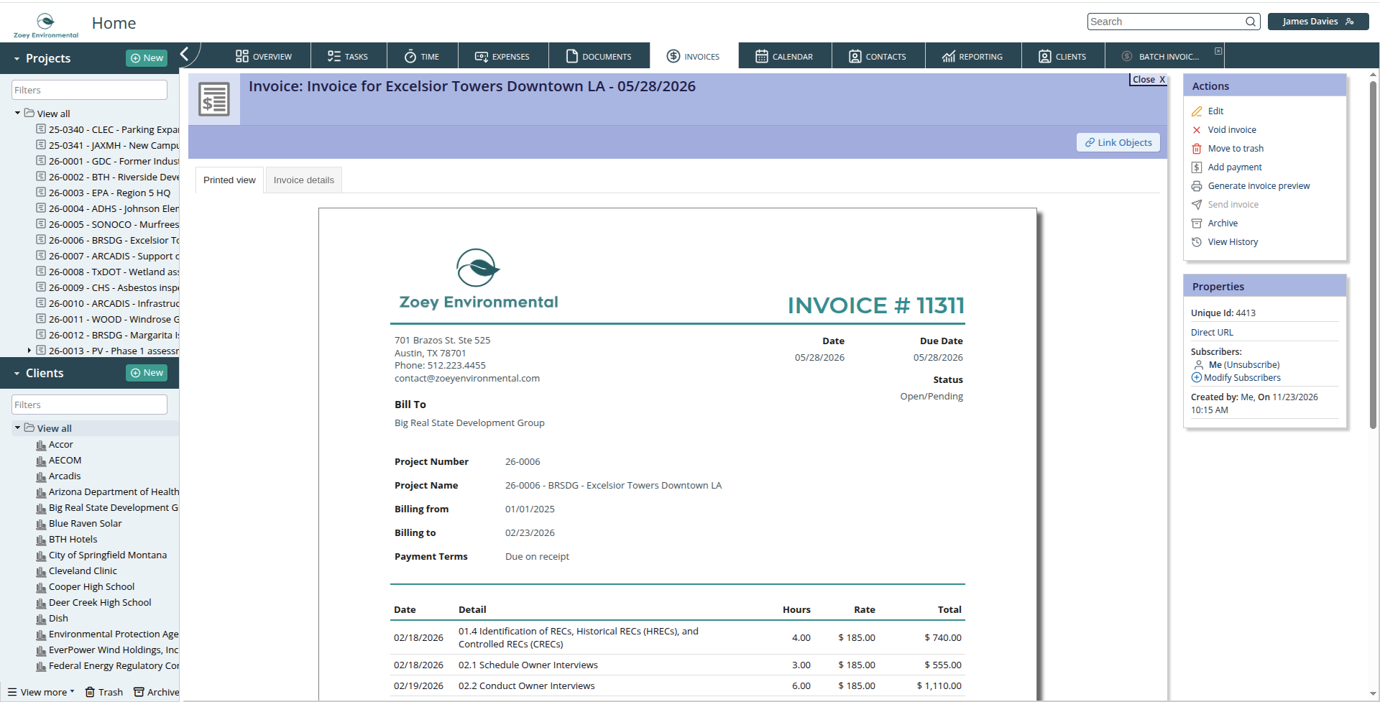Collapse the Projects View all tree node
Screen dimensions: 1380x702
[17, 114]
